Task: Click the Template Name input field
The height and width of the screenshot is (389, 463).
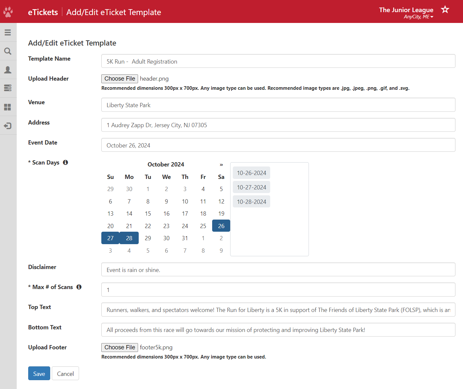Action: pos(278,61)
